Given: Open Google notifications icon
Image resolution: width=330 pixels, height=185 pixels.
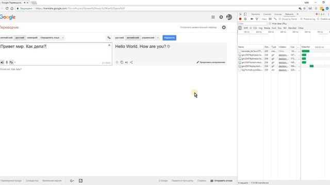Looking at the screenshot, I should point(221,17).
